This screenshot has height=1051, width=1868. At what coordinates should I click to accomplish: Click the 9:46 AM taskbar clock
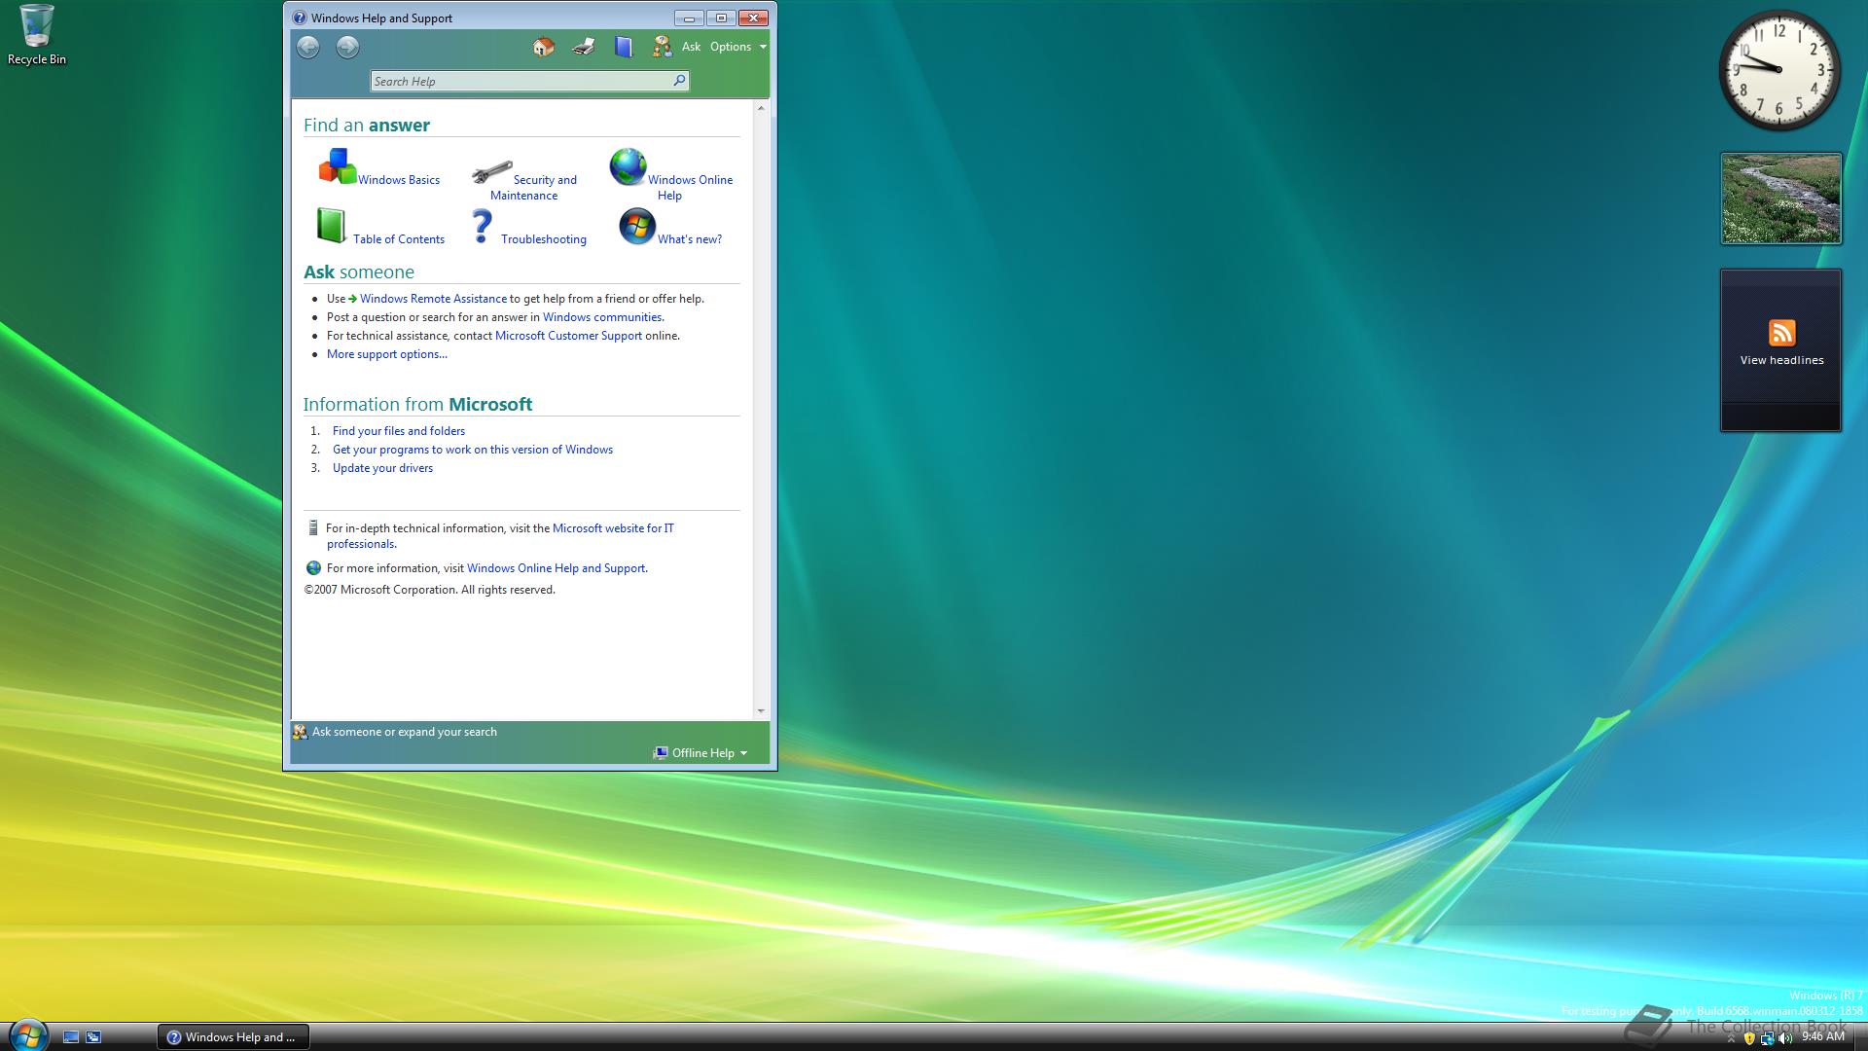pos(1822,1037)
